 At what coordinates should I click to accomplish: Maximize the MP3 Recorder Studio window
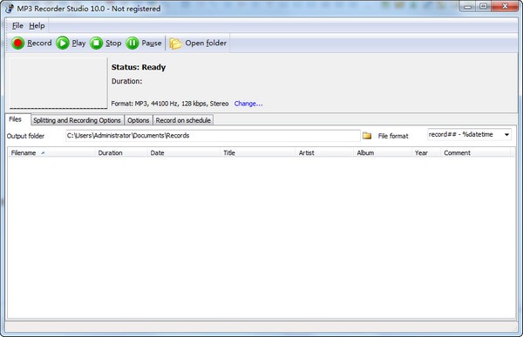point(483,6)
